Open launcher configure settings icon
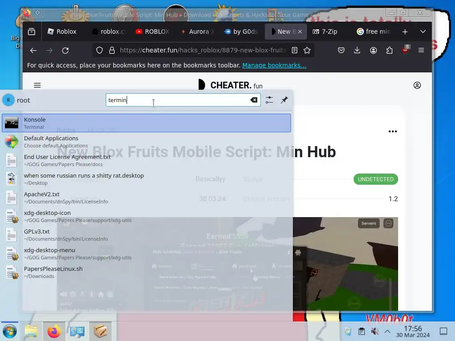455x341 pixels. point(269,100)
